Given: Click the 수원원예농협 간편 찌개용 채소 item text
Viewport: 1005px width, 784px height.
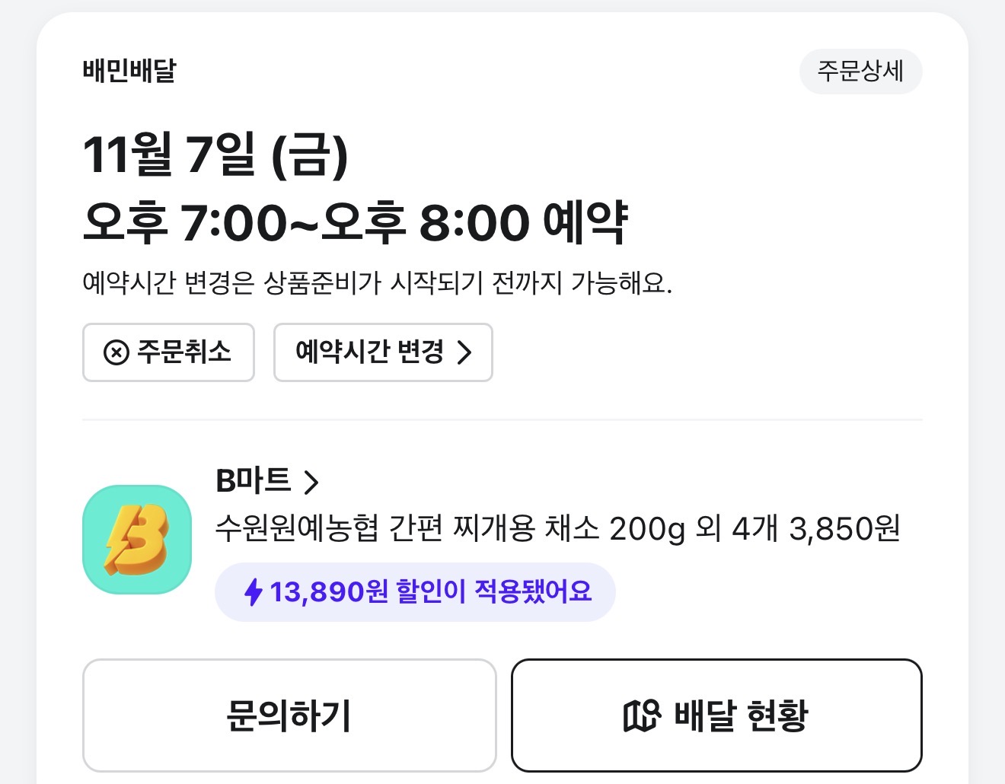Looking at the screenshot, I should pyautogui.click(x=407, y=527).
